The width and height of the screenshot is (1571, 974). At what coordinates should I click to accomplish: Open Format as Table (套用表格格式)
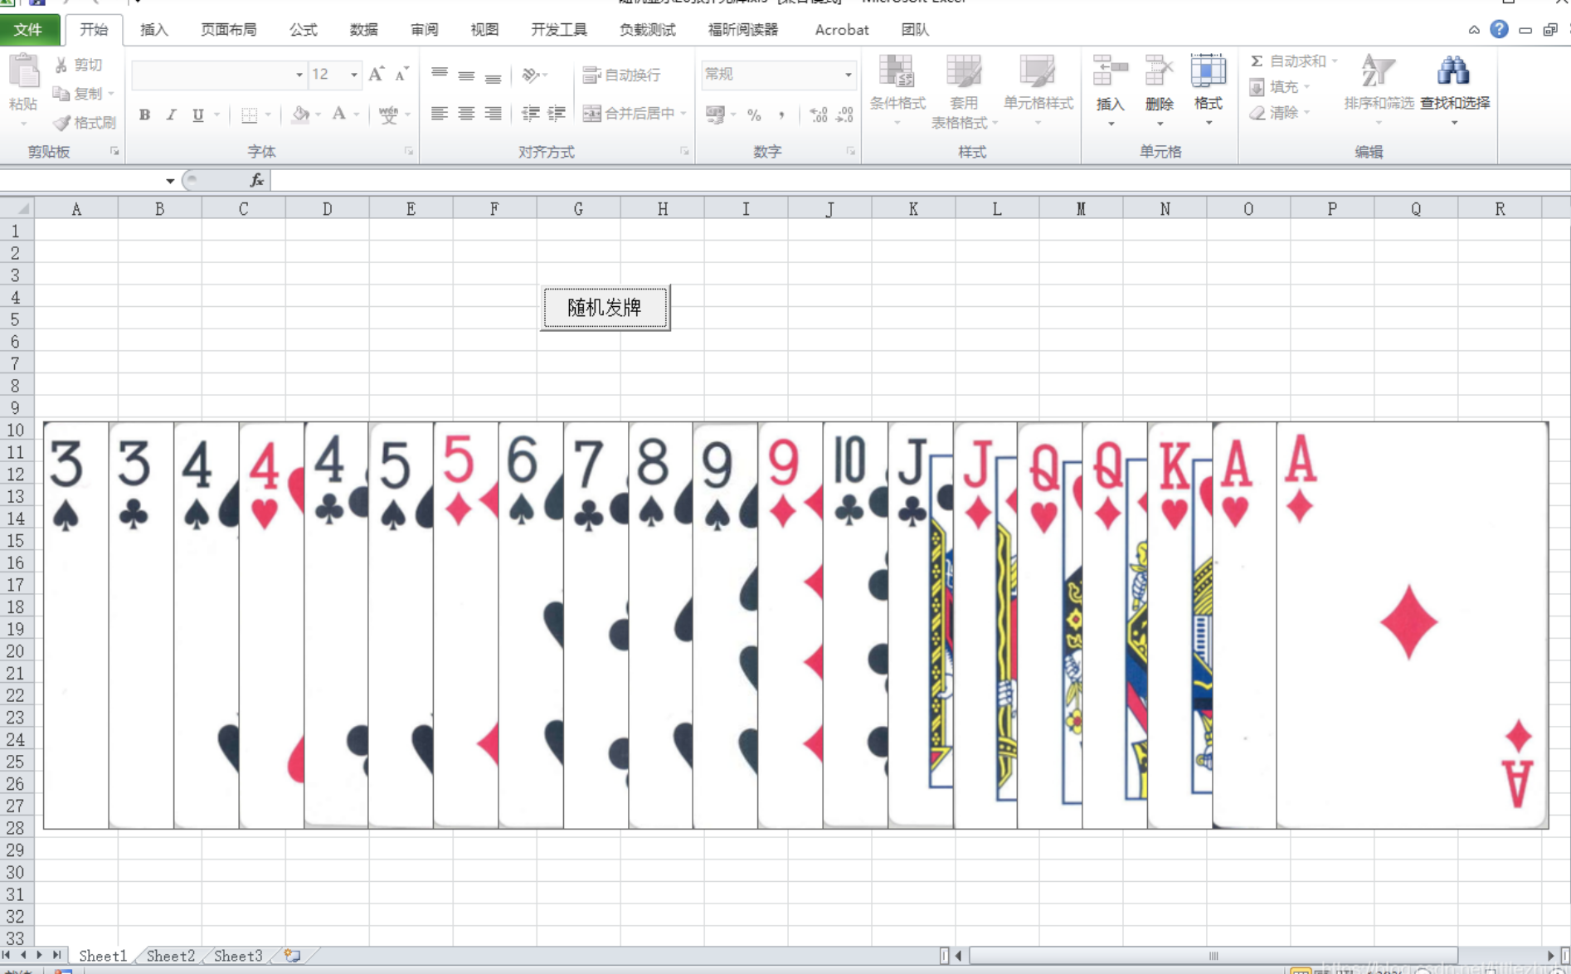(x=963, y=91)
